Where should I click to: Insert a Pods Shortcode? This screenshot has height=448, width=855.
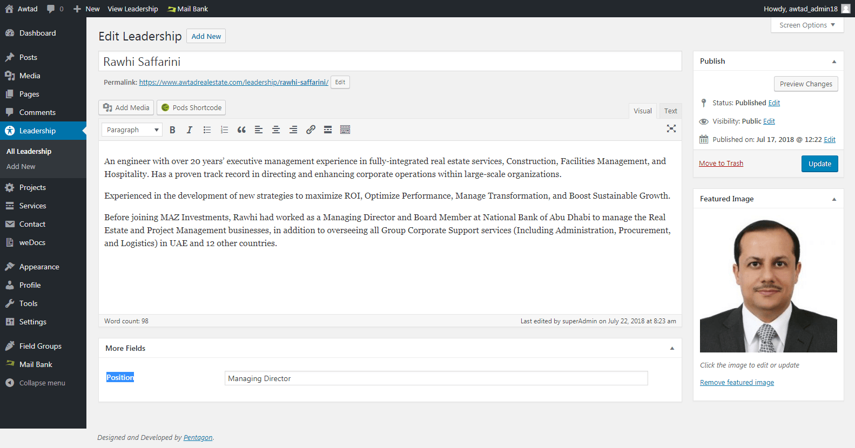(191, 107)
